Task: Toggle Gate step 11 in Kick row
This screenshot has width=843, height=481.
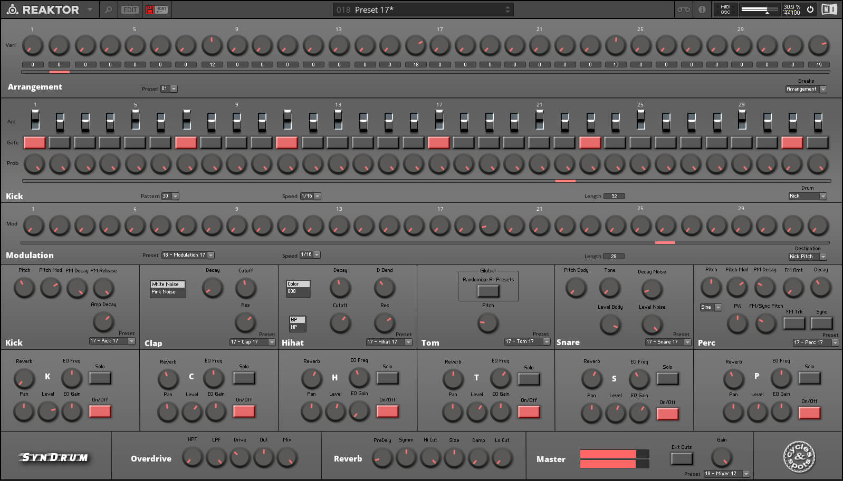Action: pyautogui.click(x=287, y=142)
